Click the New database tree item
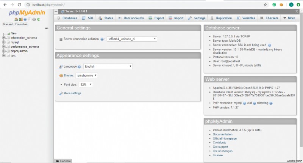This screenshot has height=163, width=303. tap(13, 33)
